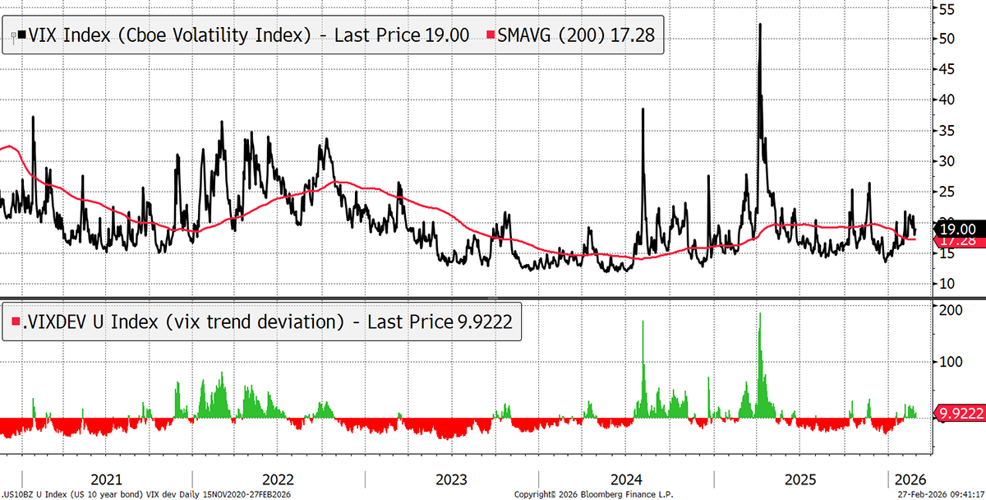Click the 2026 year axis label
Viewport: 986px width, 500px height.
pyautogui.click(x=910, y=479)
